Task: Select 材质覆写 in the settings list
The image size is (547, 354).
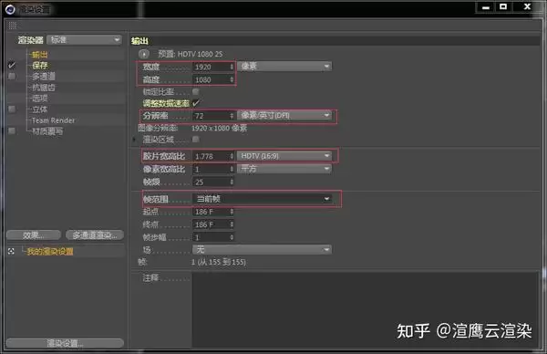Action: point(47,131)
